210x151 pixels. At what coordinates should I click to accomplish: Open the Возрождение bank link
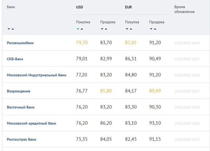[18, 91]
